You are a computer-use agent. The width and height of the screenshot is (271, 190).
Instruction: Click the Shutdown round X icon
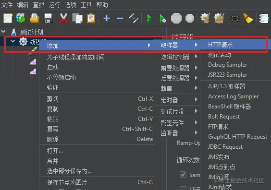click(190, 18)
